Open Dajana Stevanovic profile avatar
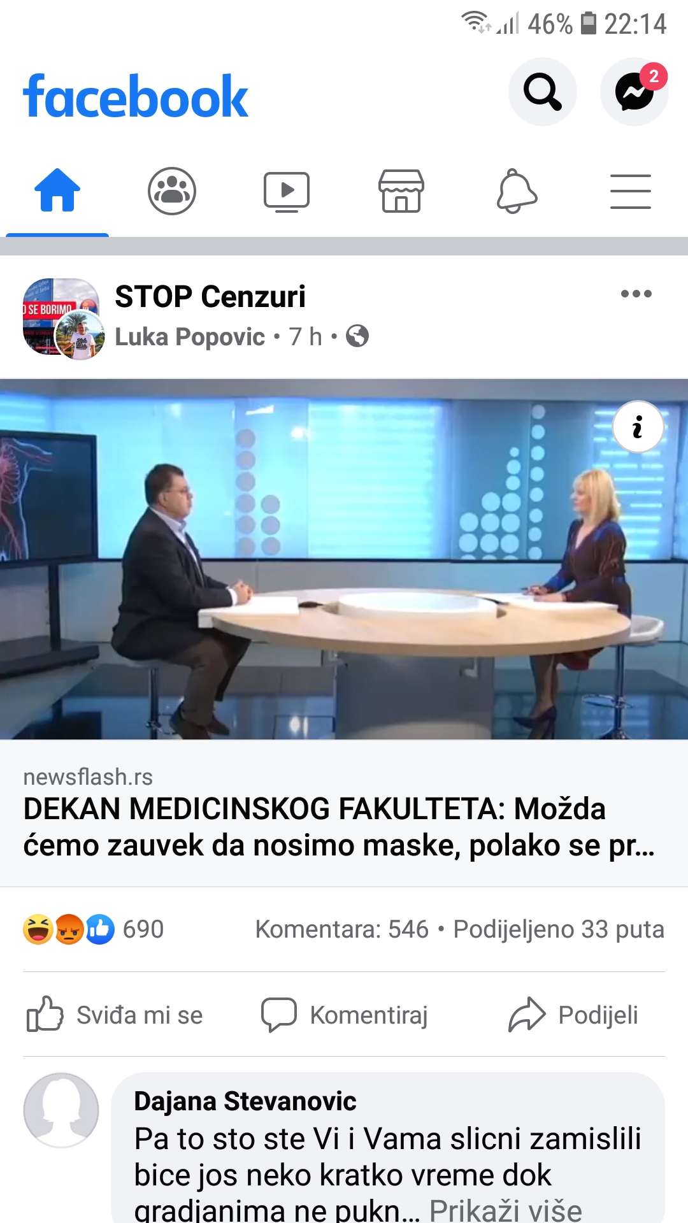 coord(61,1110)
